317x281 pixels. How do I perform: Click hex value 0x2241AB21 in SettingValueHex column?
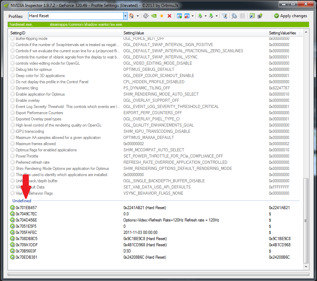coord(279,208)
